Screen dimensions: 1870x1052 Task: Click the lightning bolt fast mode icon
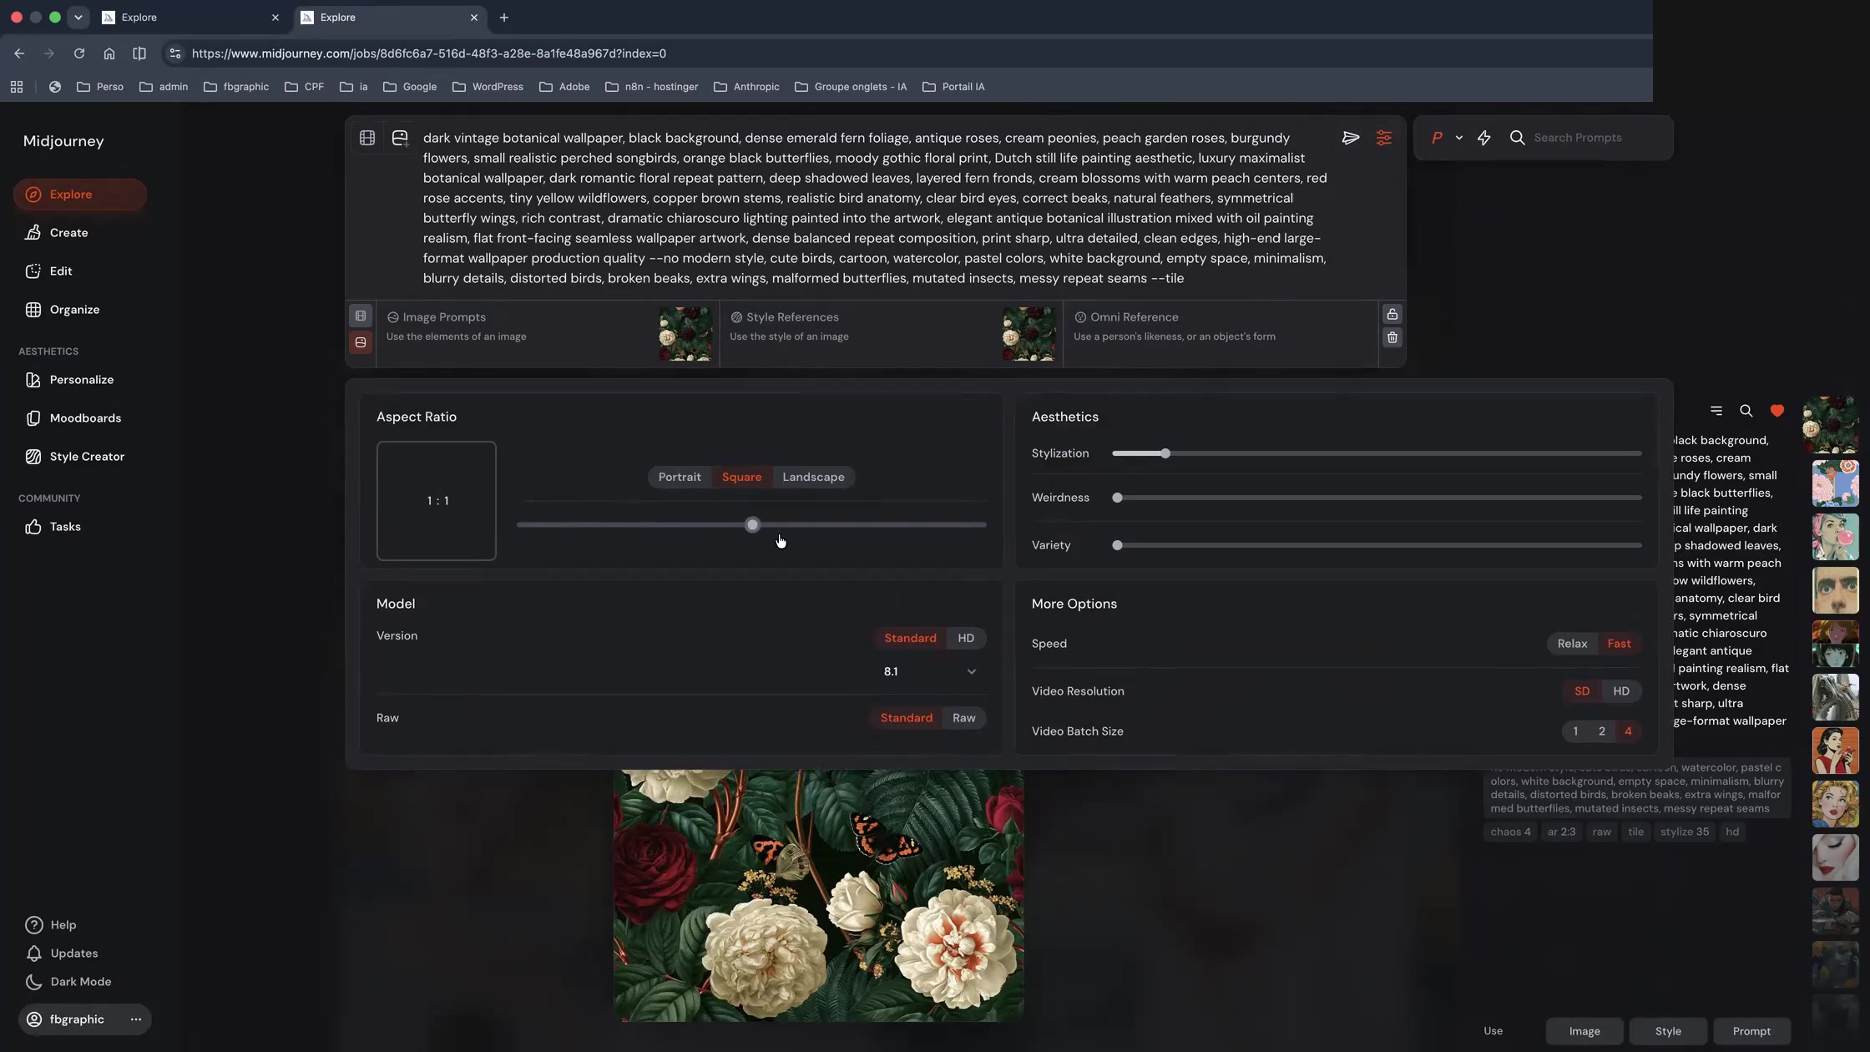click(1483, 139)
